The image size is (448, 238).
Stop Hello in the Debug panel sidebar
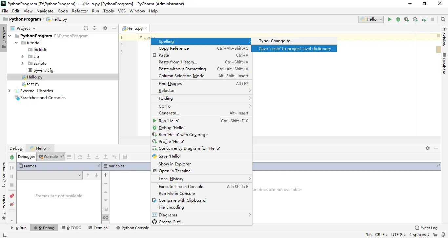point(12,185)
